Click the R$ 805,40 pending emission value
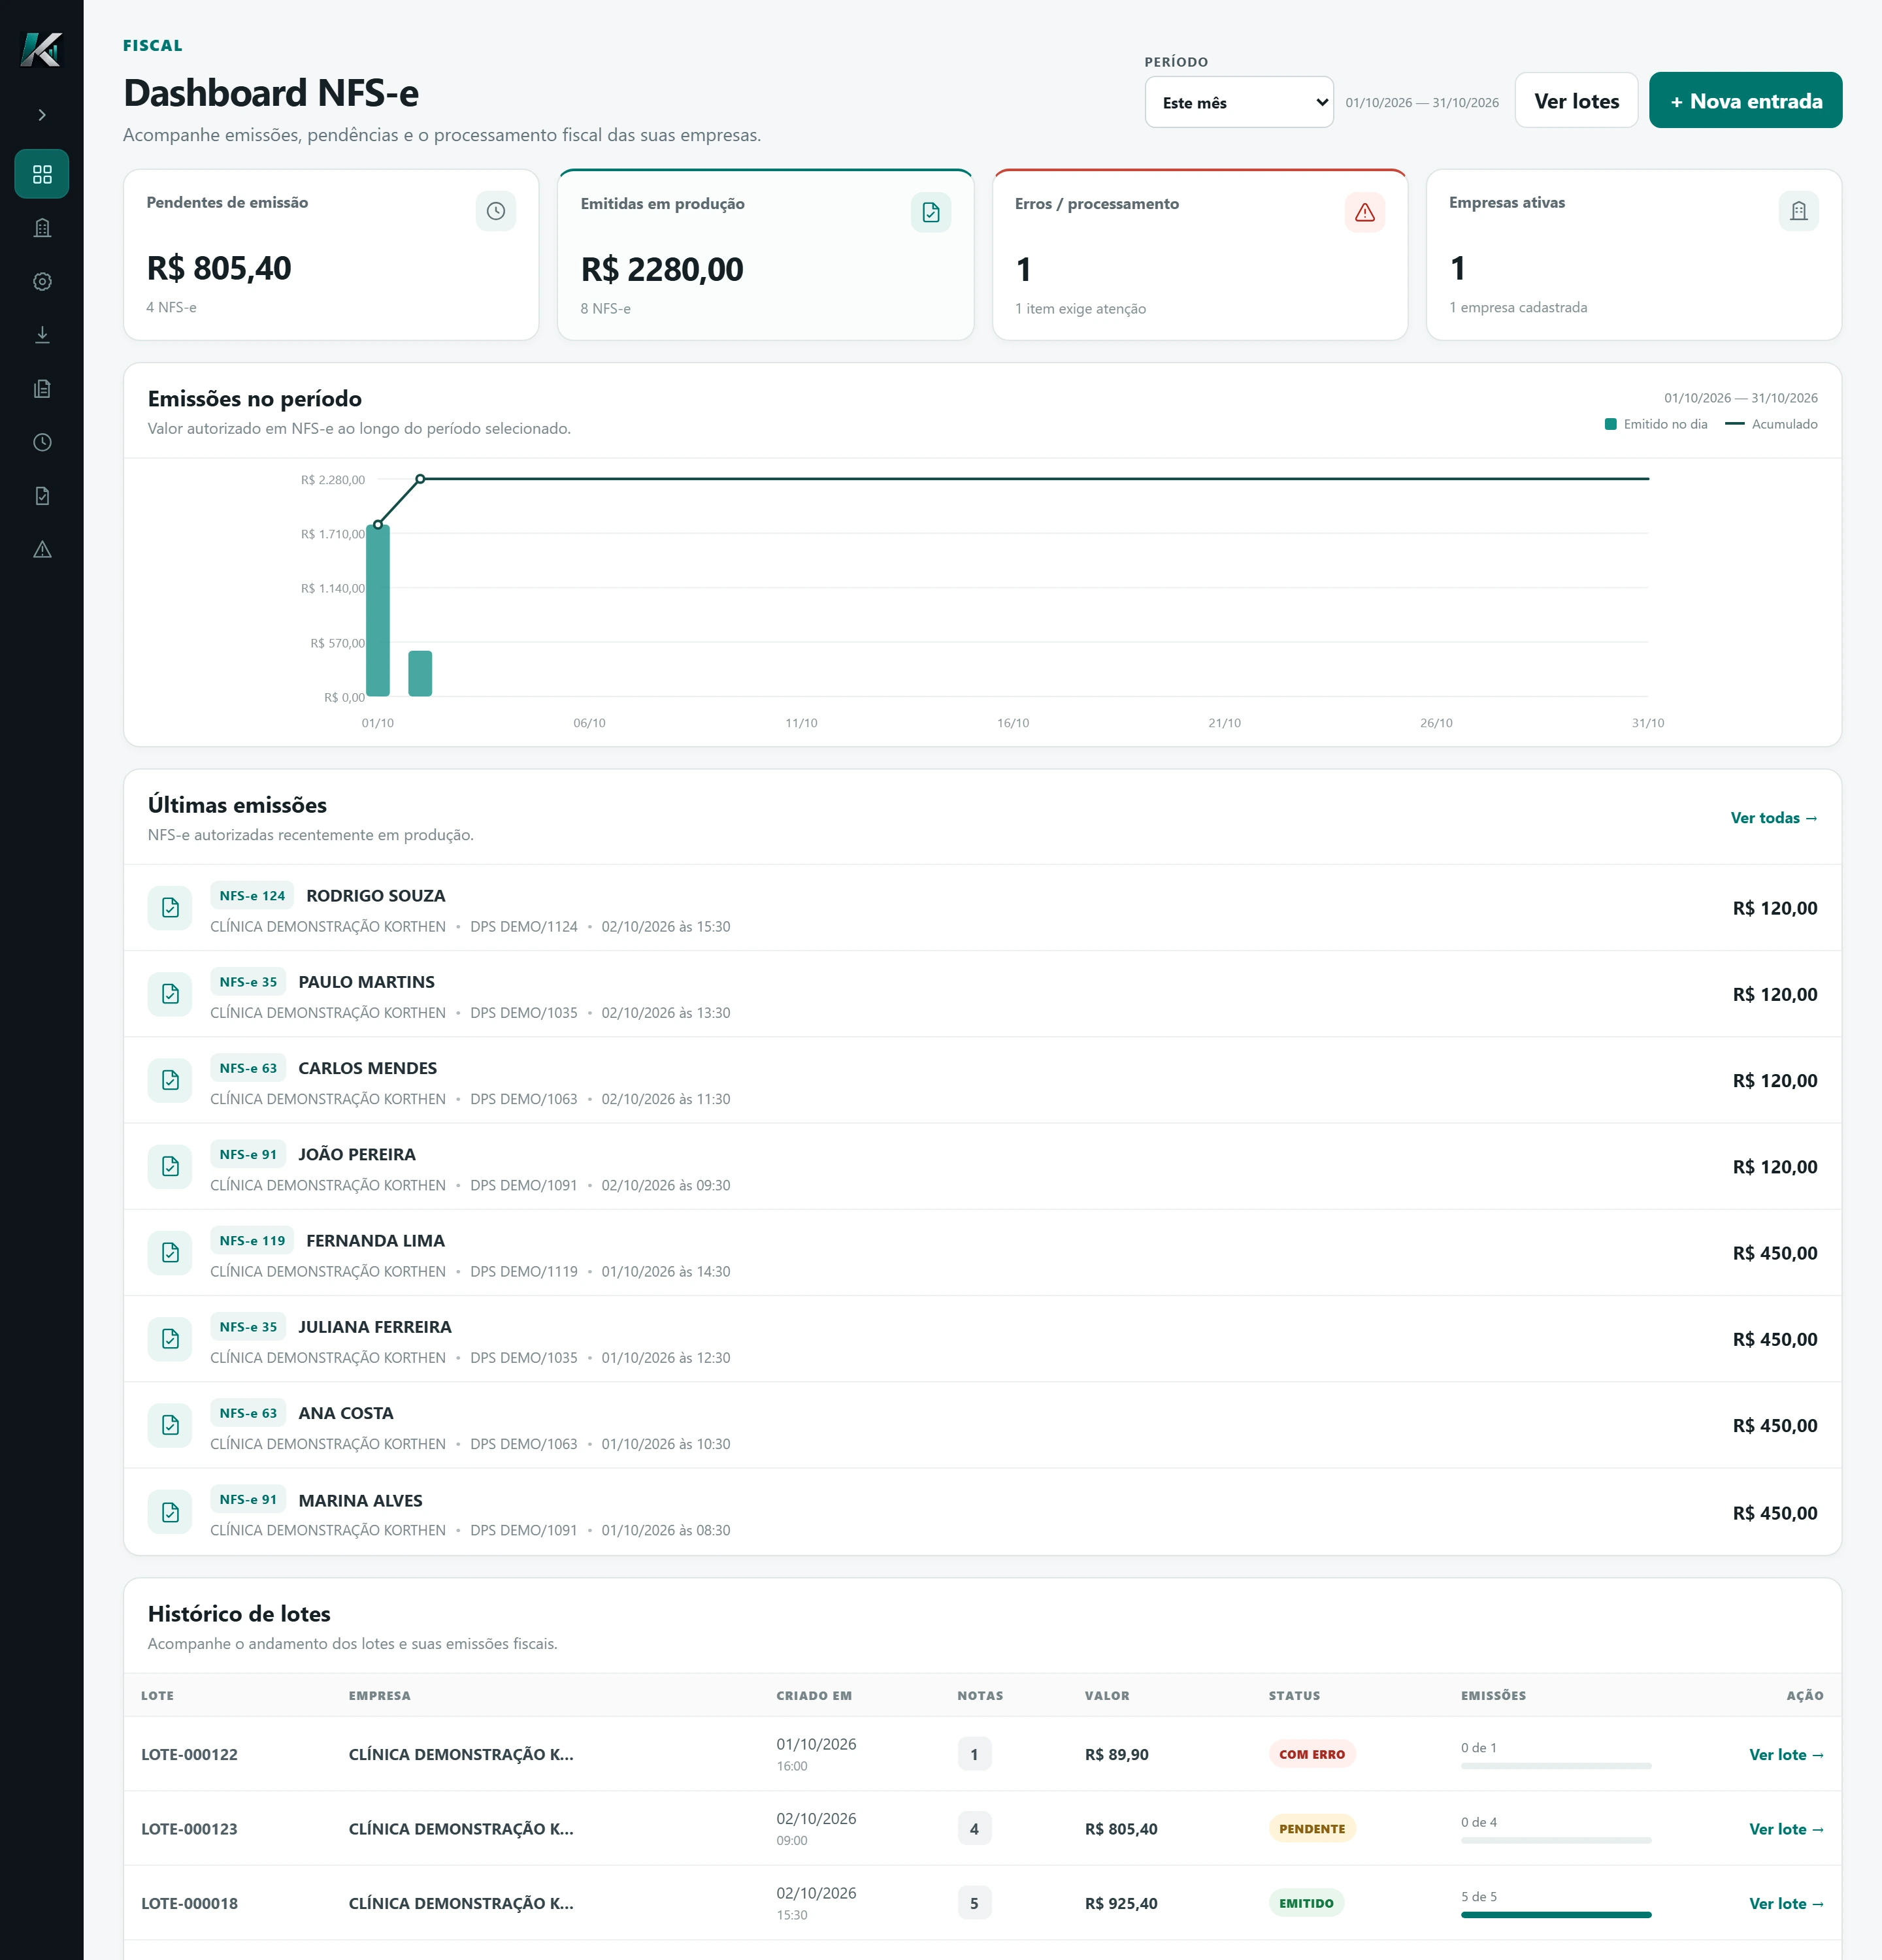The height and width of the screenshot is (1960, 1882). tap(219, 268)
